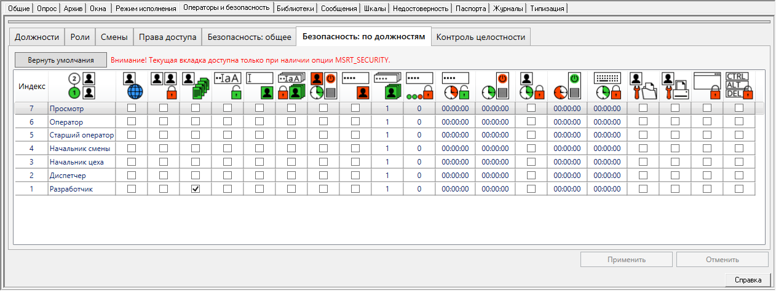Click the IaA text with green lock icon
Screen dimensions: 776x291
[x=227, y=86]
